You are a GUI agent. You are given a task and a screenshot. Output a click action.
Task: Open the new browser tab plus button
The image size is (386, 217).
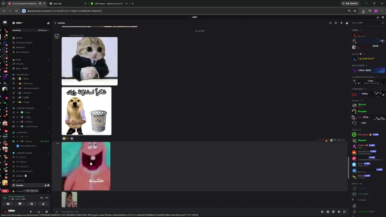coord(133,4)
